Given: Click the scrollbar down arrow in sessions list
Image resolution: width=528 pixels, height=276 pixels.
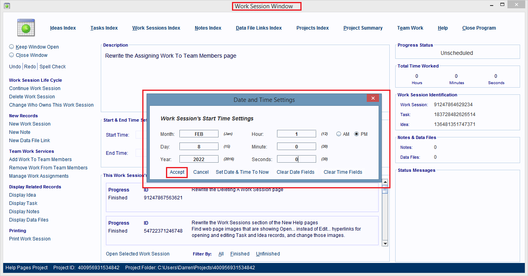Looking at the screenshot, I should pyautogui.click(x=385, y=243).
